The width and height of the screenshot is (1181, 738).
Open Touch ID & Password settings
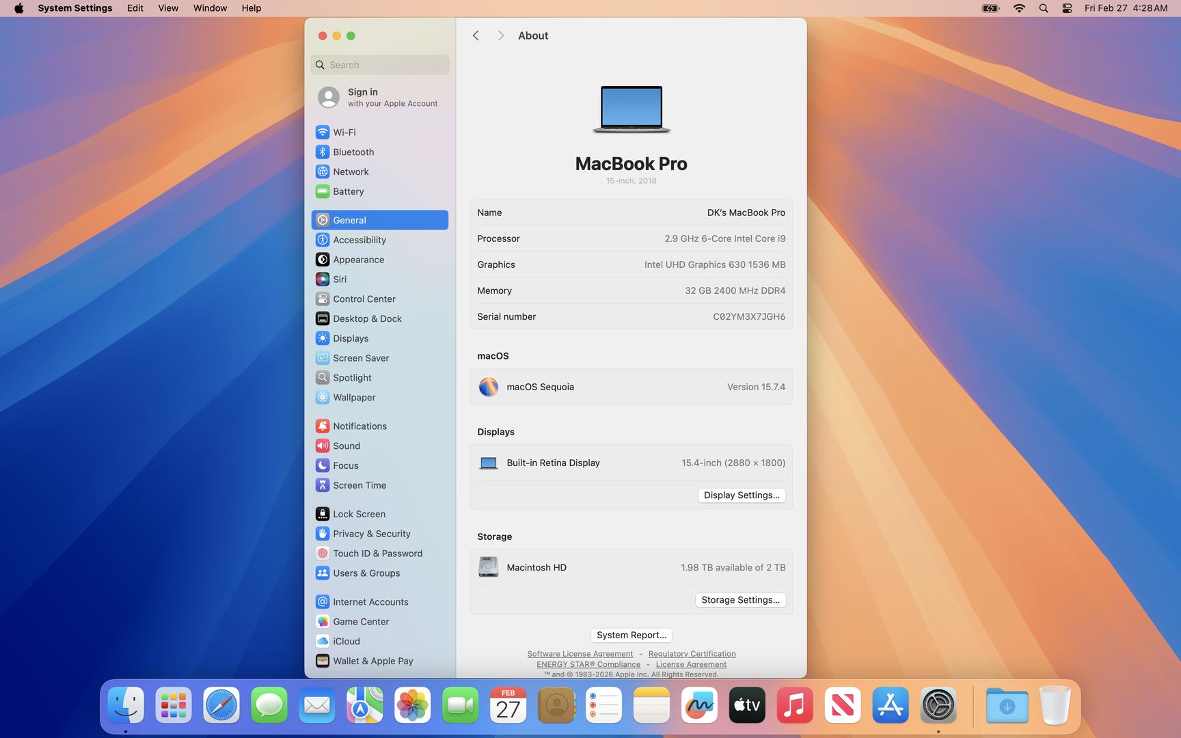[x=377, y=553]
